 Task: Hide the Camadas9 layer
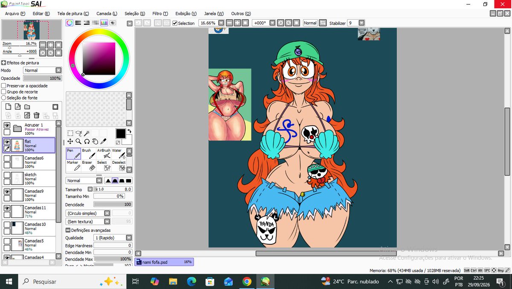click(x=7, y=192)
